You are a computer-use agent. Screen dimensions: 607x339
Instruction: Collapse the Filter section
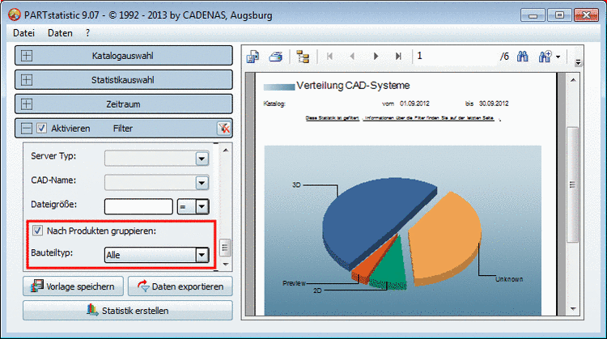[27, 129]
